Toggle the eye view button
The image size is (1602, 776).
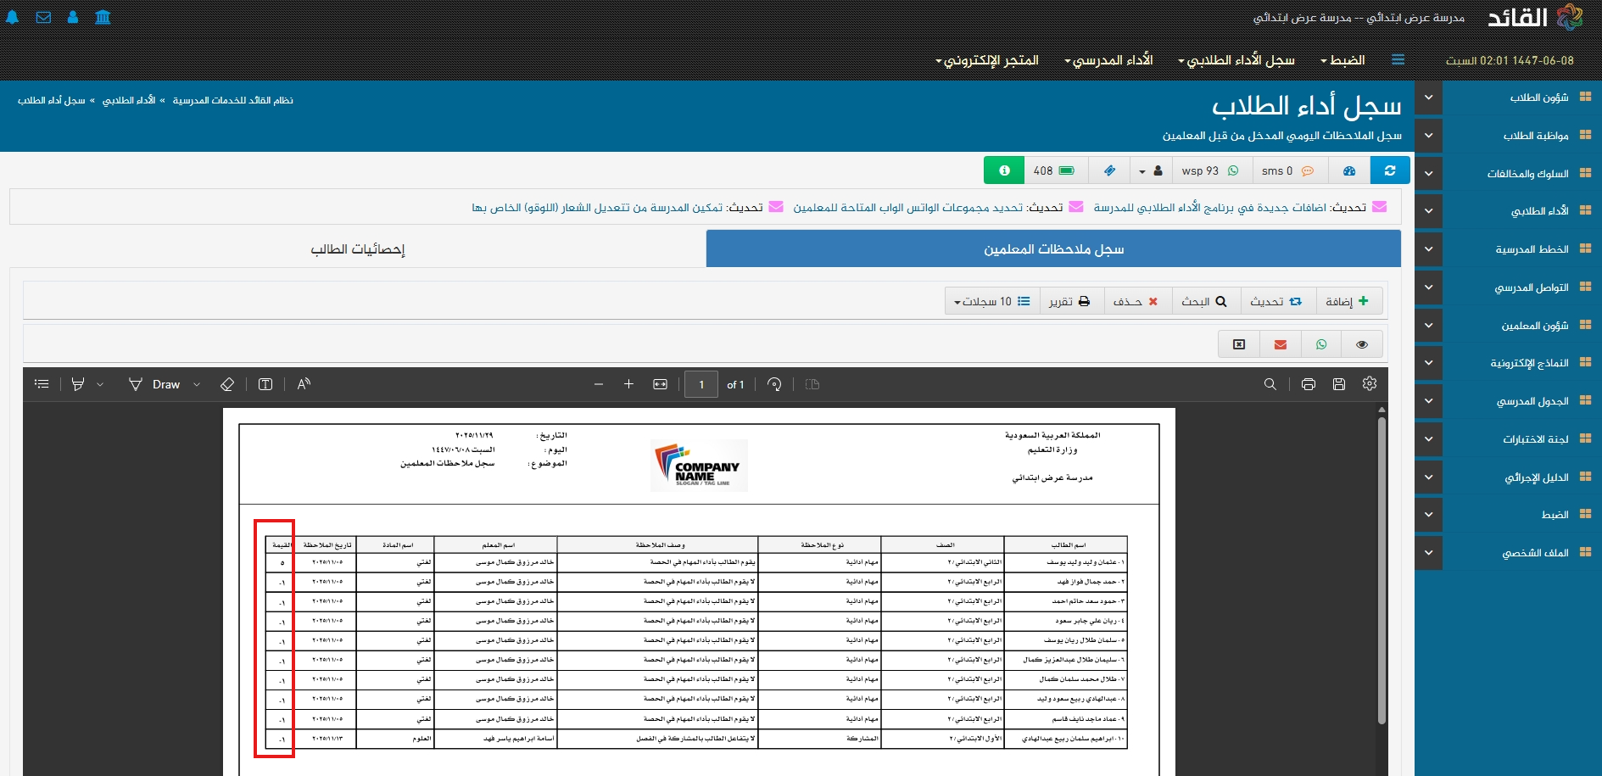click(x=1362, y=344)
